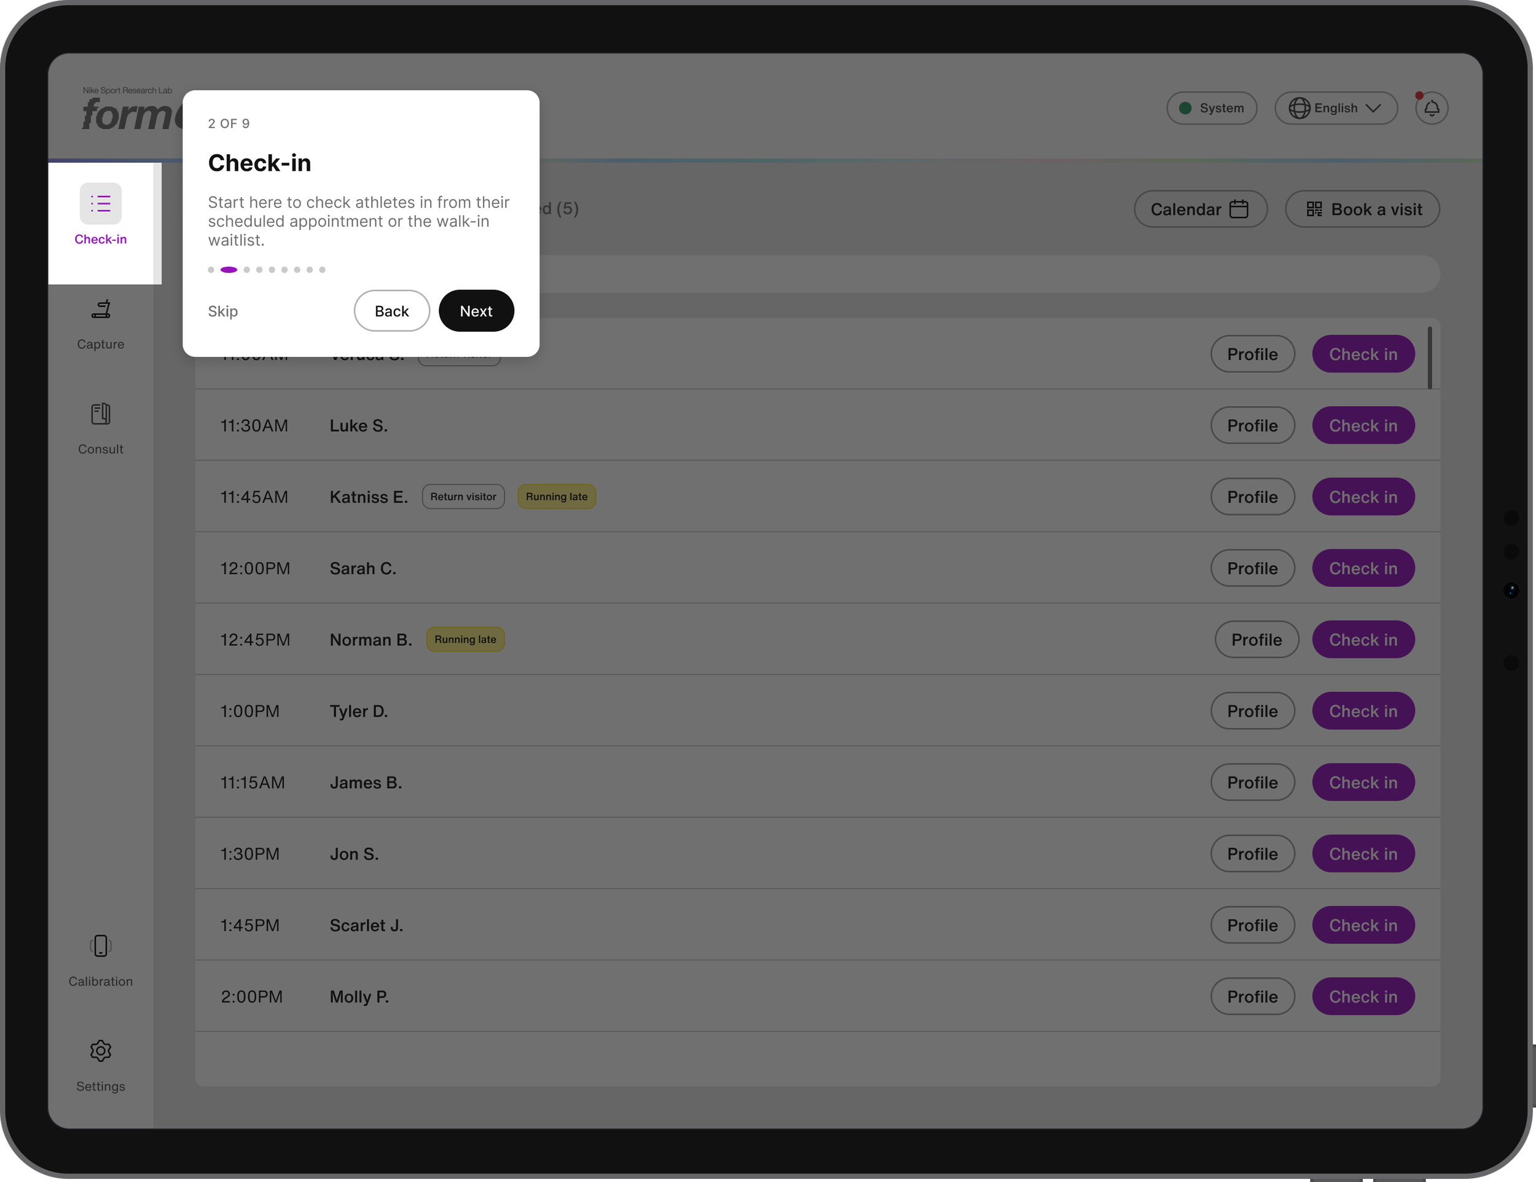1536x1182 pixels.
Task: Expand the English language dropdown
Action: (x=1336, y=108)
